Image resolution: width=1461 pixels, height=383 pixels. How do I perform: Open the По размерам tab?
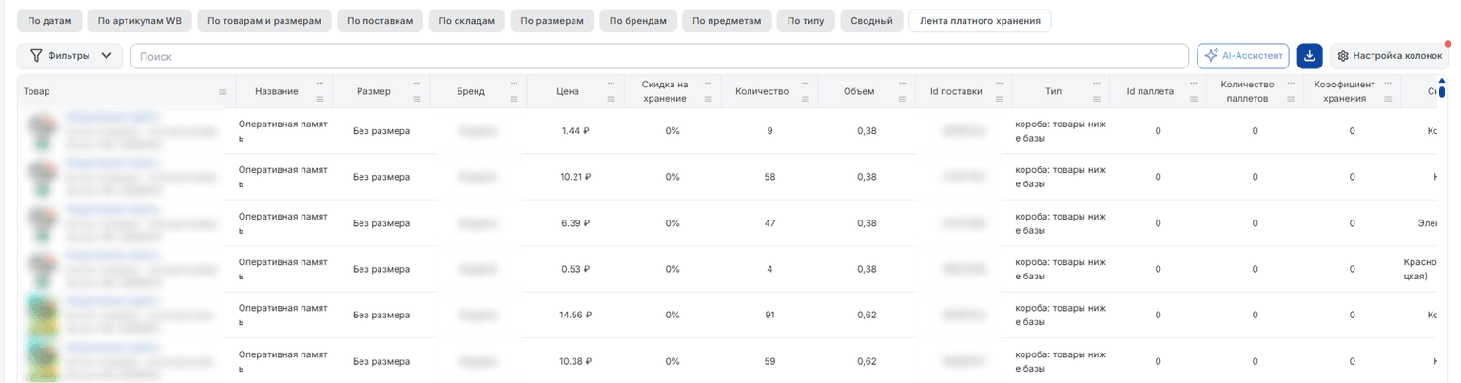click(x=552, y=21)
